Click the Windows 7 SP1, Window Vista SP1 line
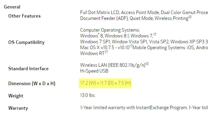 click(144, 42)
